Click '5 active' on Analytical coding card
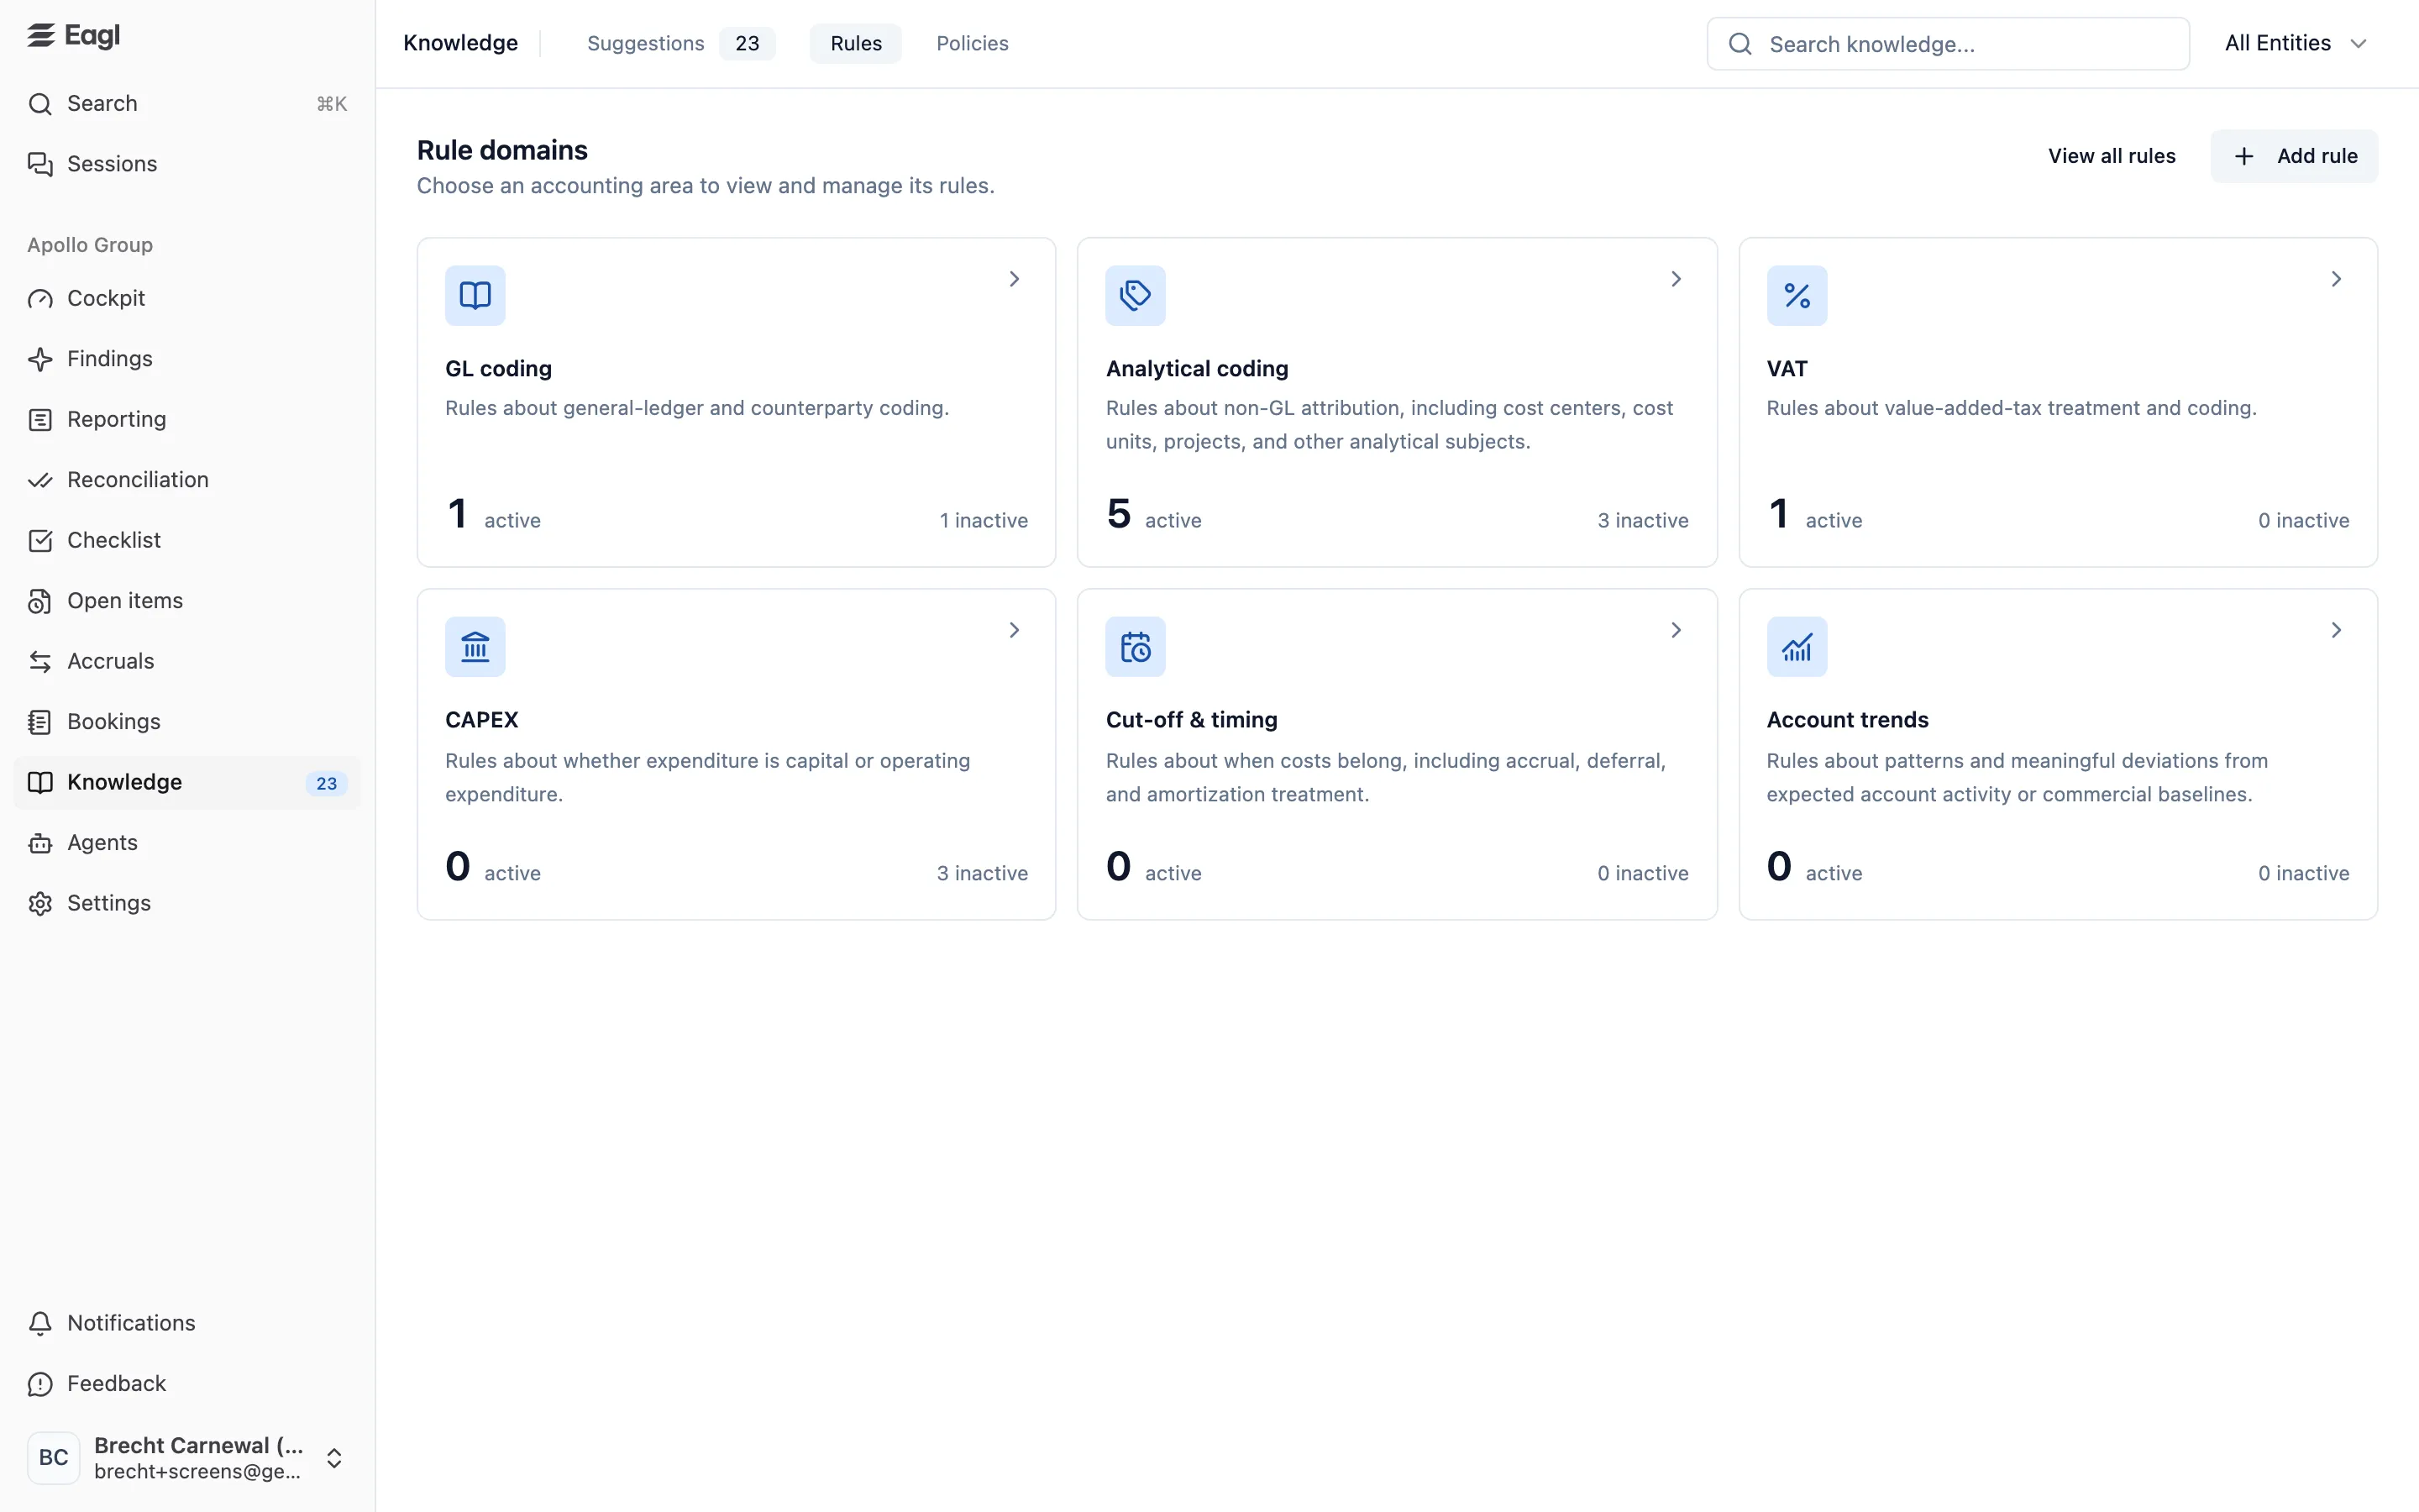This screenshot has width=2419, height=1512. pos(1153,514)
